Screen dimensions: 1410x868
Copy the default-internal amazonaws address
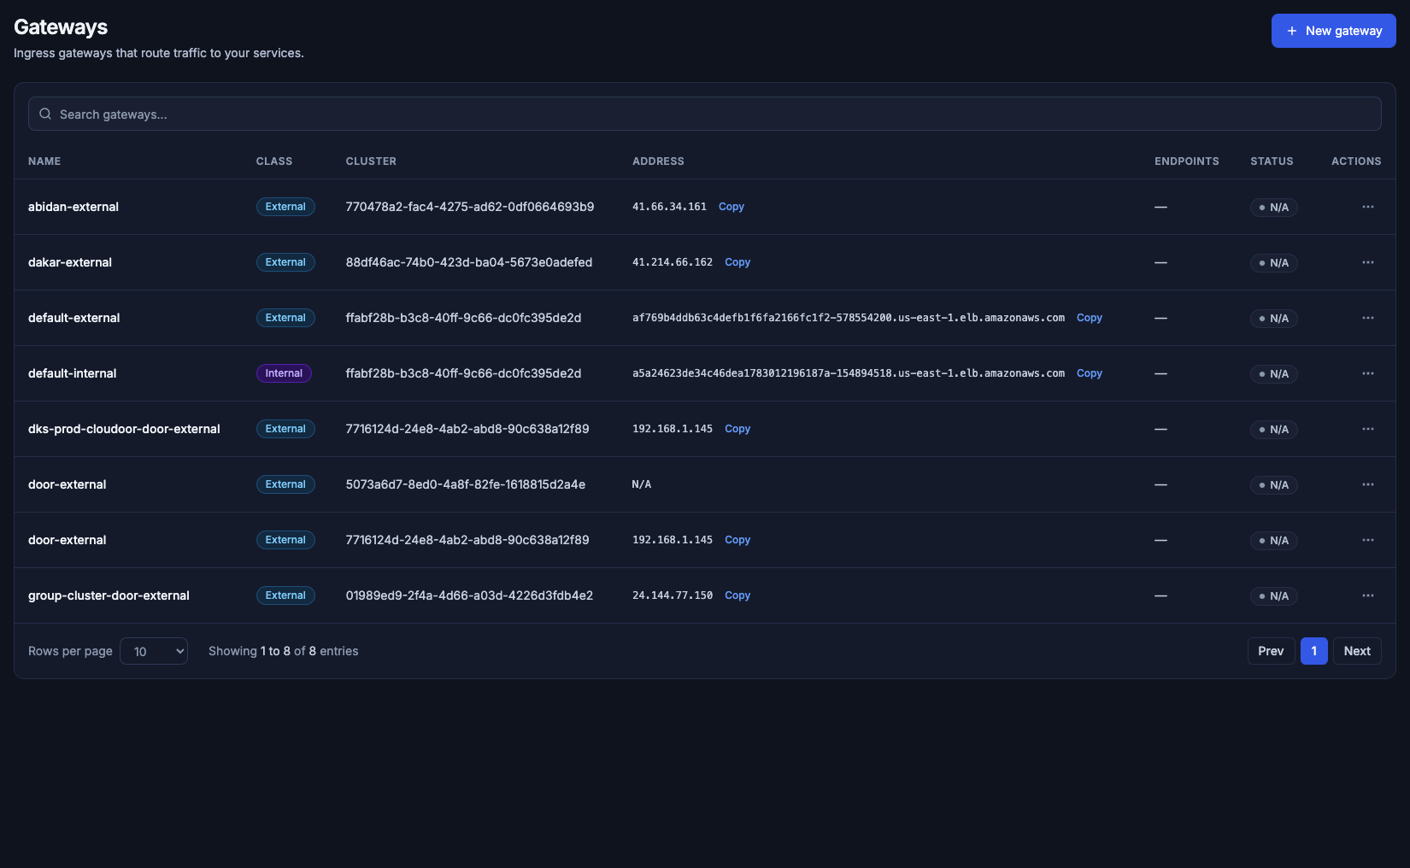tap(1090, 373)
